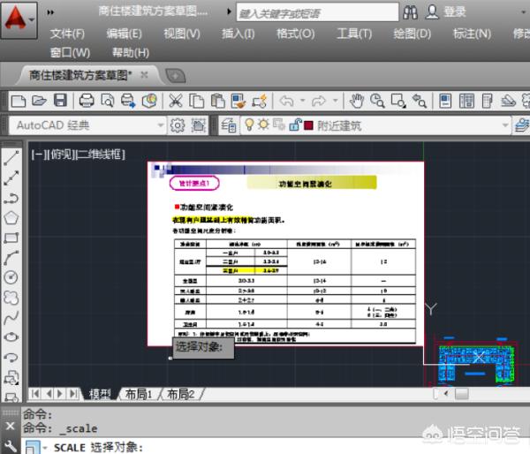The width and height of the screenshot is (530, 454).
Task: Open the 文件(F) menu
Action: coord(67,34)
